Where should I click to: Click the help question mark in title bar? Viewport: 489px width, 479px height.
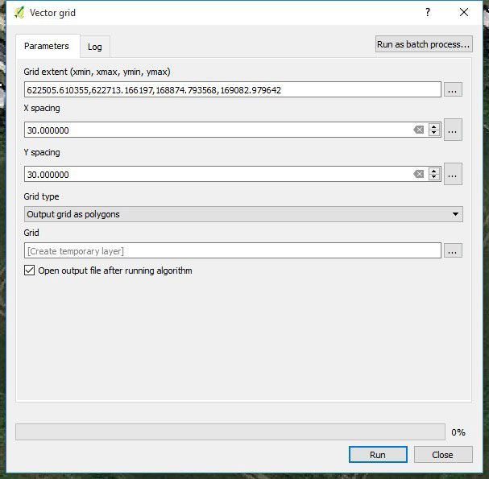[x=428, y=12]
